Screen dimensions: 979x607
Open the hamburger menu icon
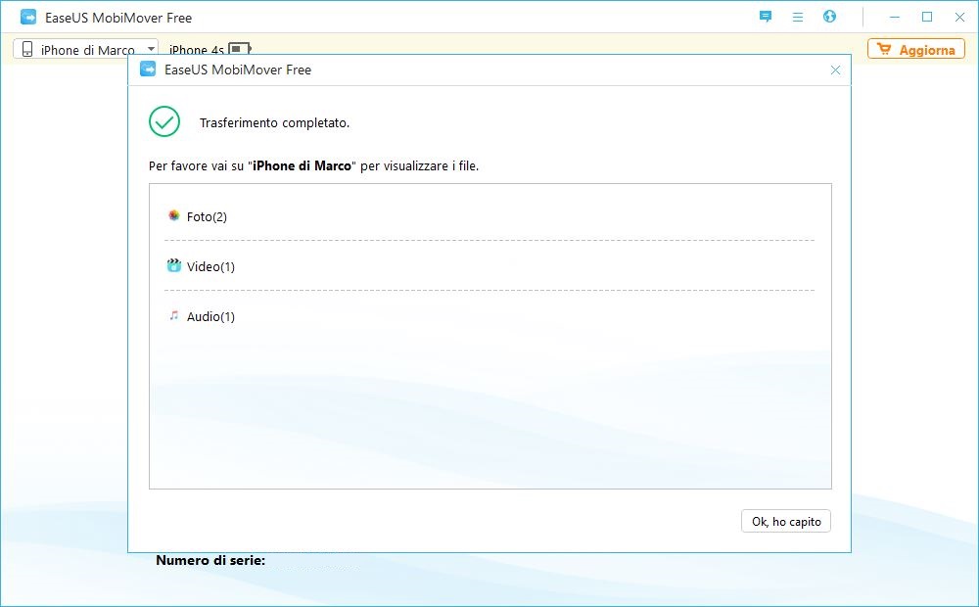point(797,18)
